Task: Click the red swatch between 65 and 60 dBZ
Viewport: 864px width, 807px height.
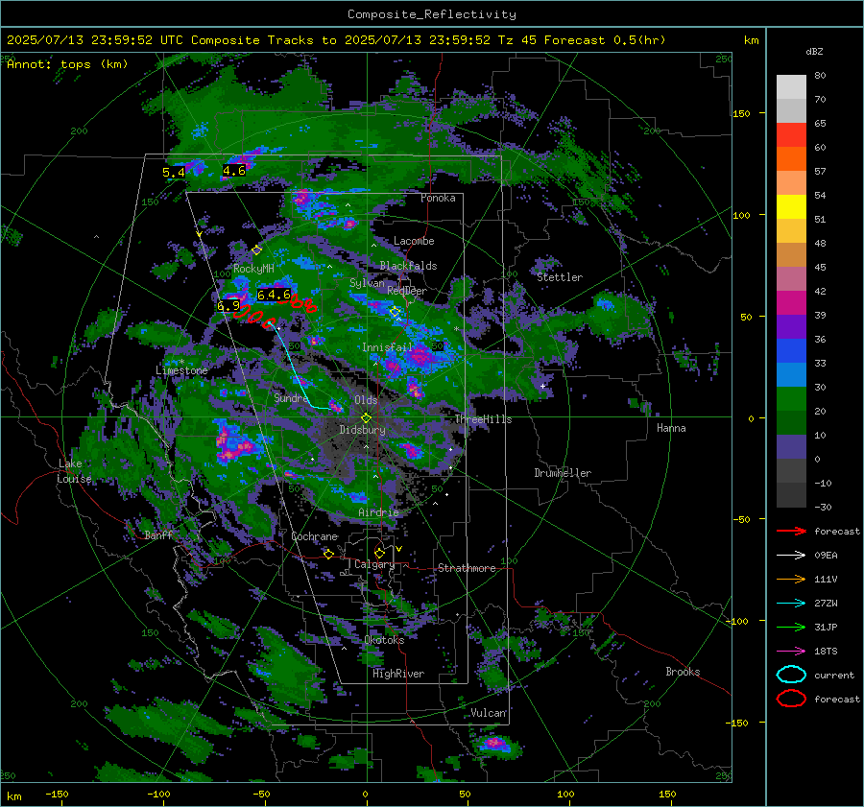Action: tap(791, 135)
